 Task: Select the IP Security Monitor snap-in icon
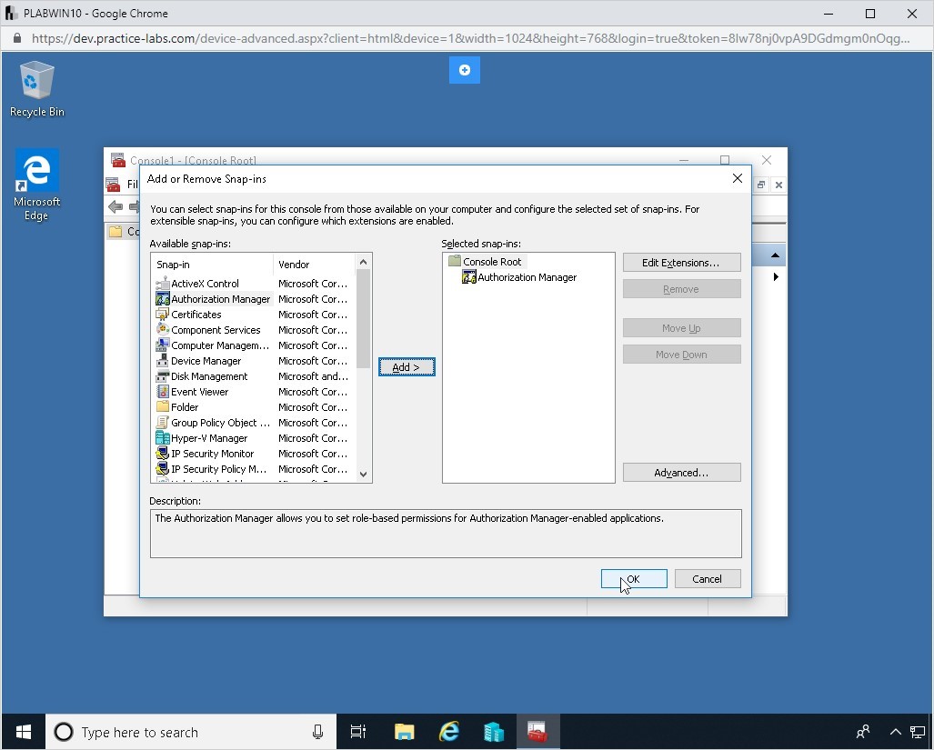point(163,454)
